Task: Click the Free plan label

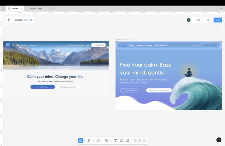Action: 26,20
